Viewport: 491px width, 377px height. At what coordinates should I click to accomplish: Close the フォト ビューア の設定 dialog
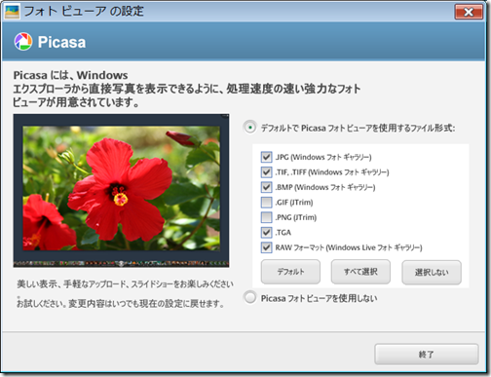pos(469,12)
